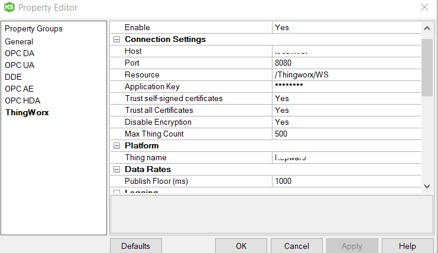This screenshot has width=438, height=253.
Task: Change Disable Encryption value
Action: point(346,122)
